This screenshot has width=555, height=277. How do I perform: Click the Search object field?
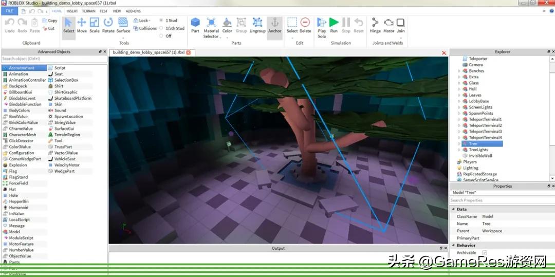tap(54, 59)
